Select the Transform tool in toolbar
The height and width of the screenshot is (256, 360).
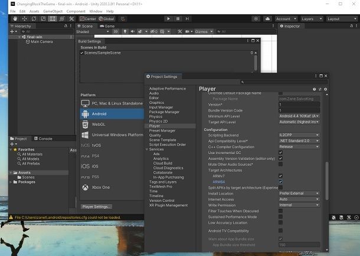point(62,19)
